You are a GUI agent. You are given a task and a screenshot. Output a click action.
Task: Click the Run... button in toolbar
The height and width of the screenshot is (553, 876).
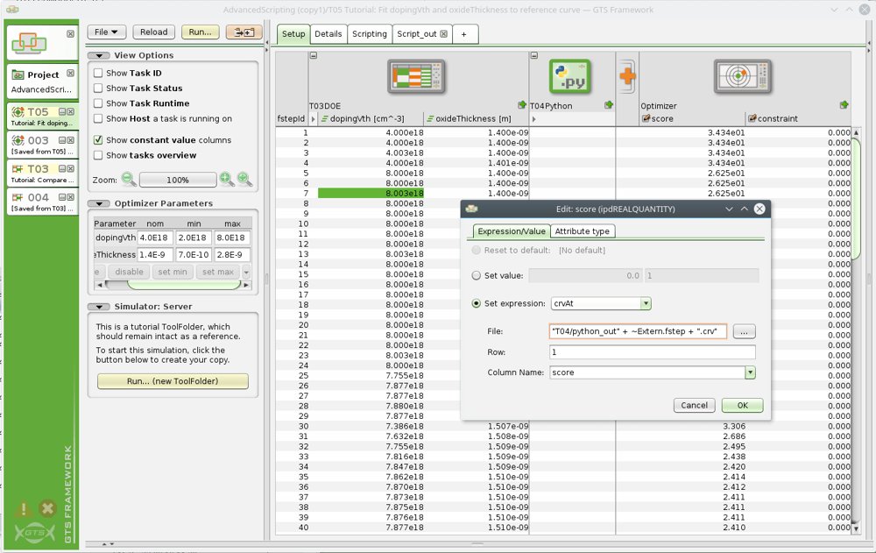click(200, 32)
